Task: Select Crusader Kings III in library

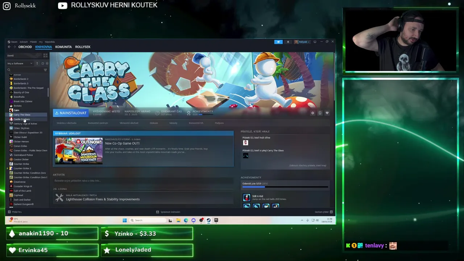Action: click(22, 186)
